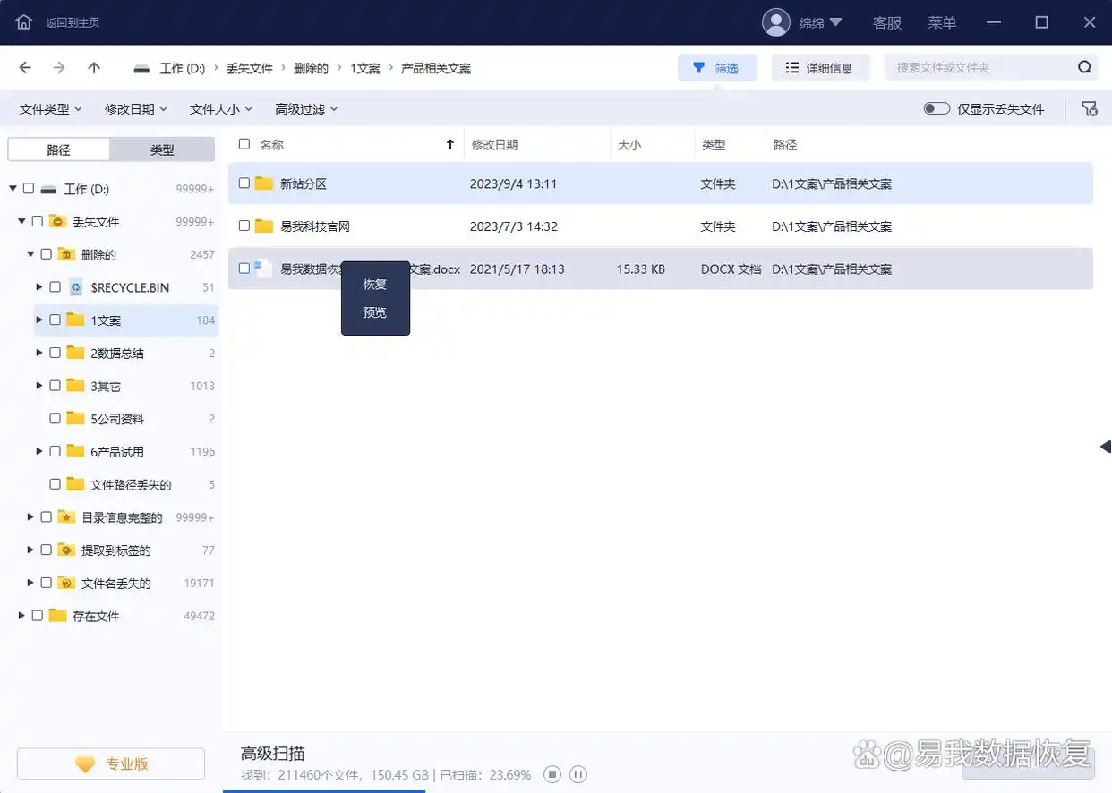Image resolution: width=1112 pixels, height=793 pixels.
Task: Open the 修改日期 filter dropdown
Action: (x=134, y=108)
